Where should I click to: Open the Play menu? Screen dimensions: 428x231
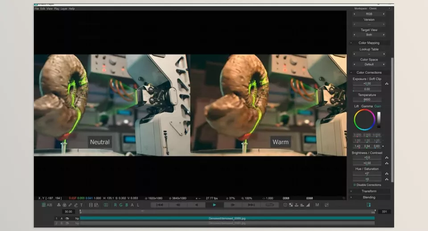pyautogui.click(x=57, y=9)
